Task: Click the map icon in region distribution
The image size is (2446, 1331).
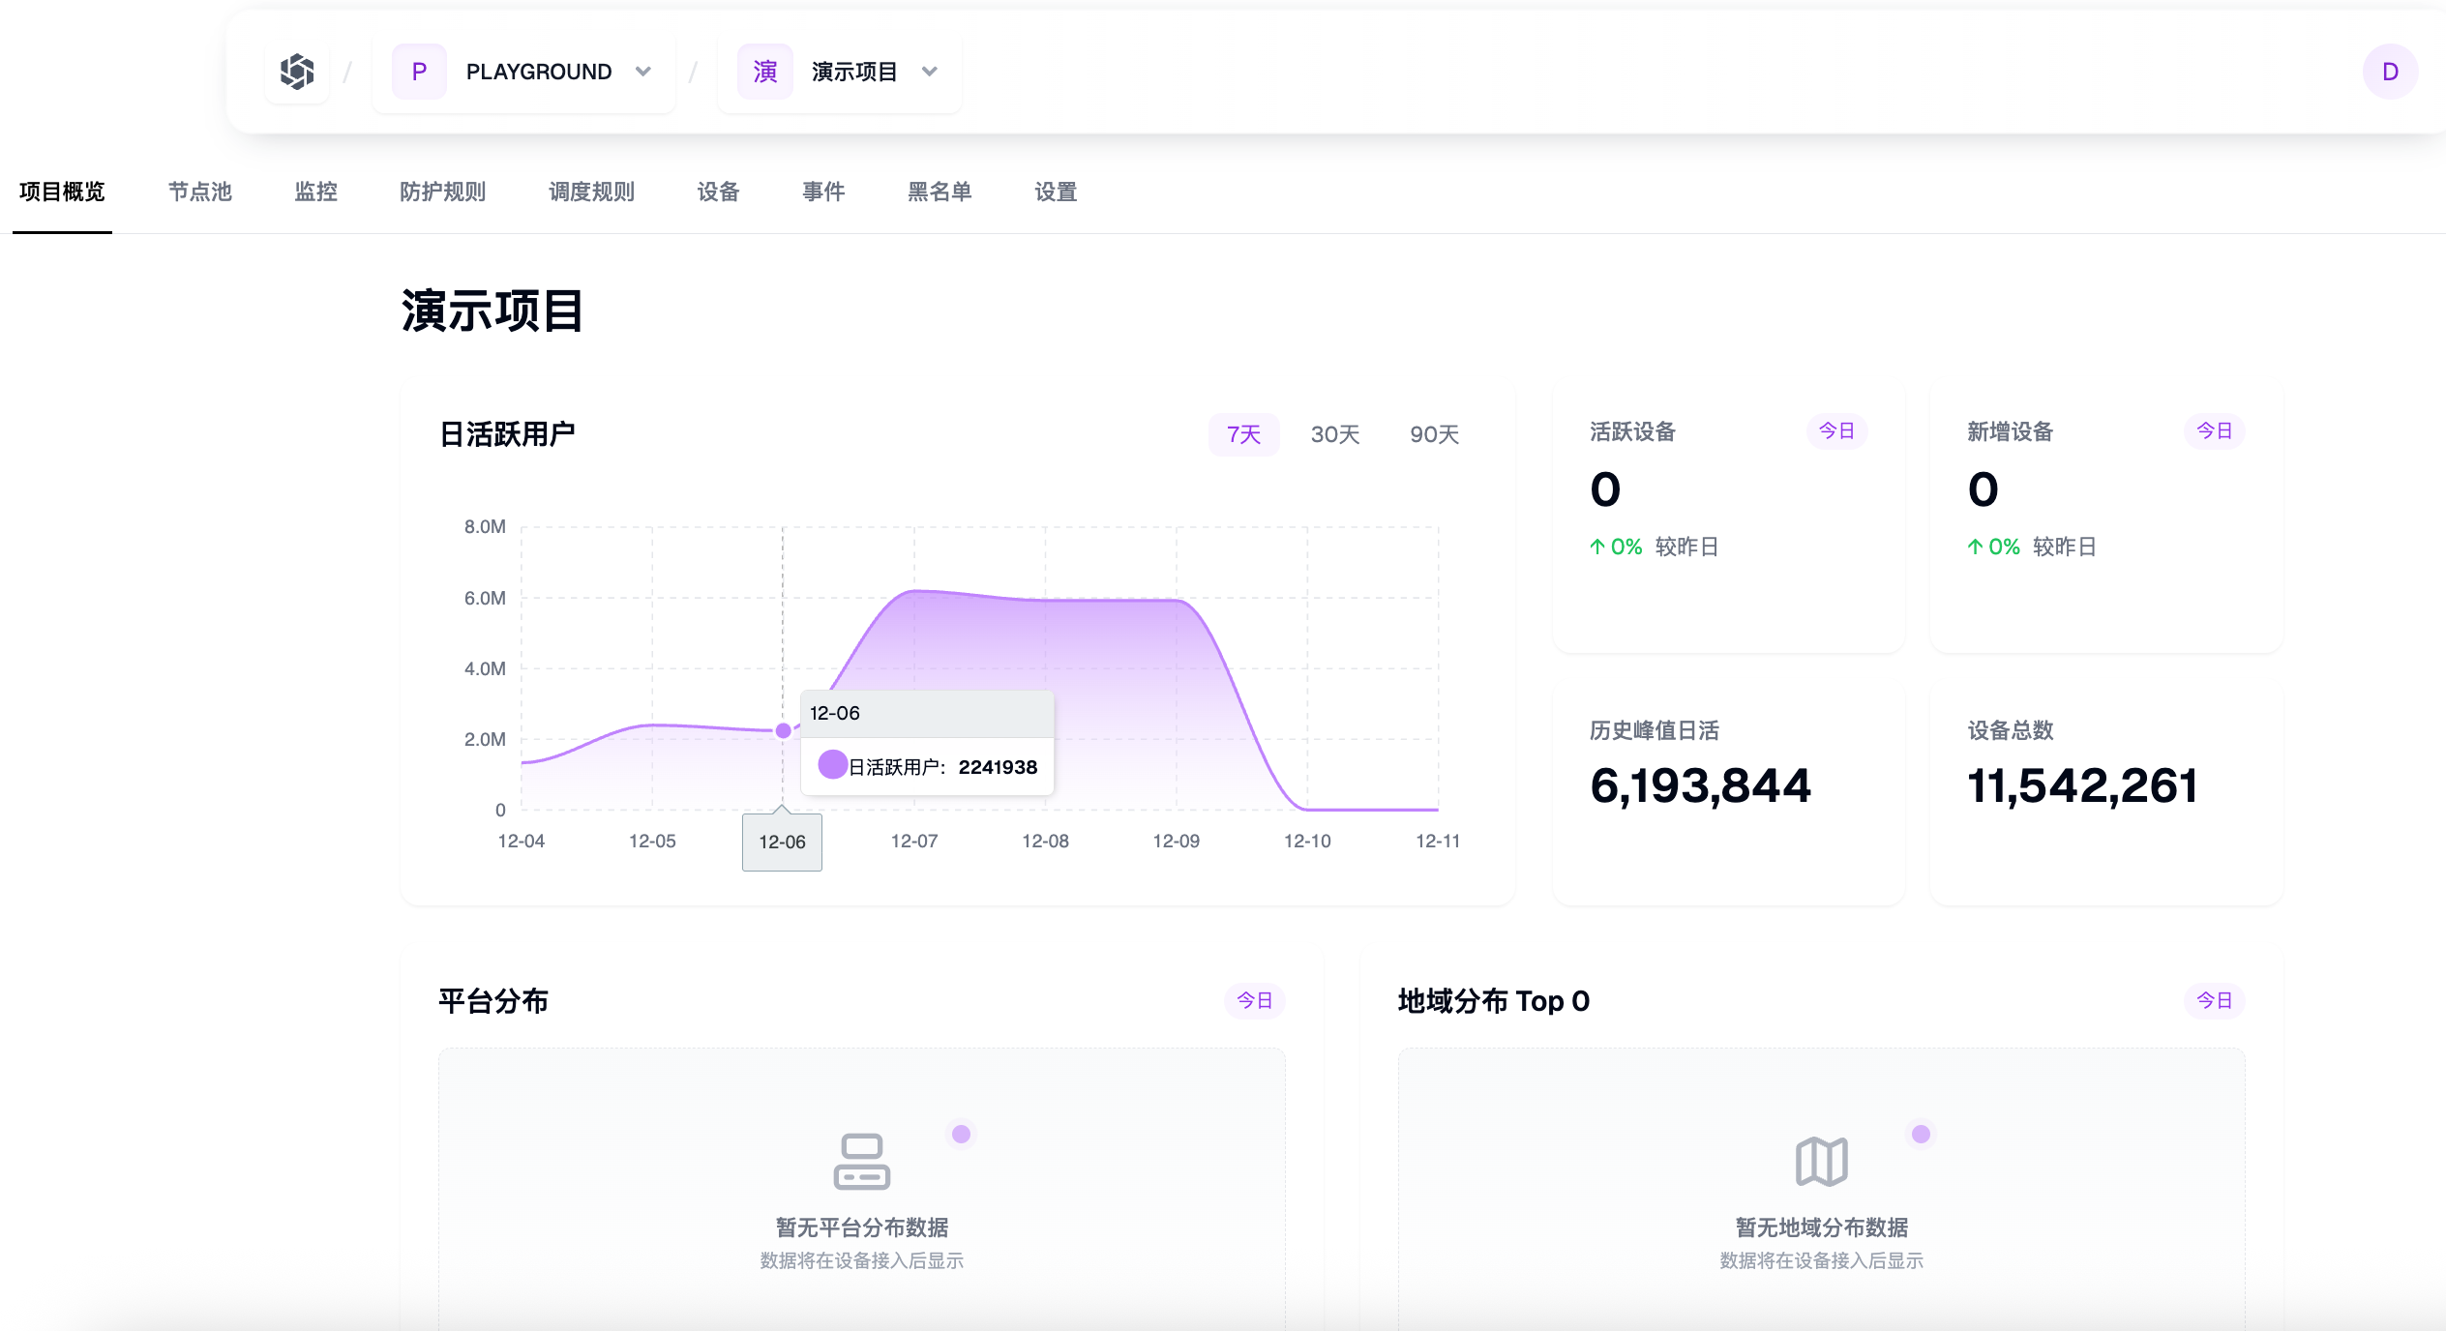Action: point(1821,1161)
